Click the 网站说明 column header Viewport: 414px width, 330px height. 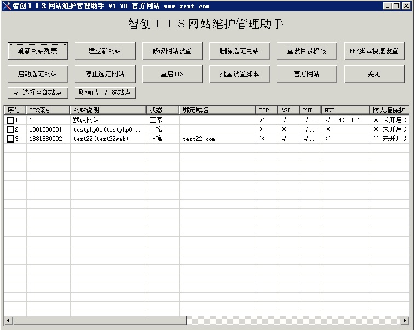[108, 110]
